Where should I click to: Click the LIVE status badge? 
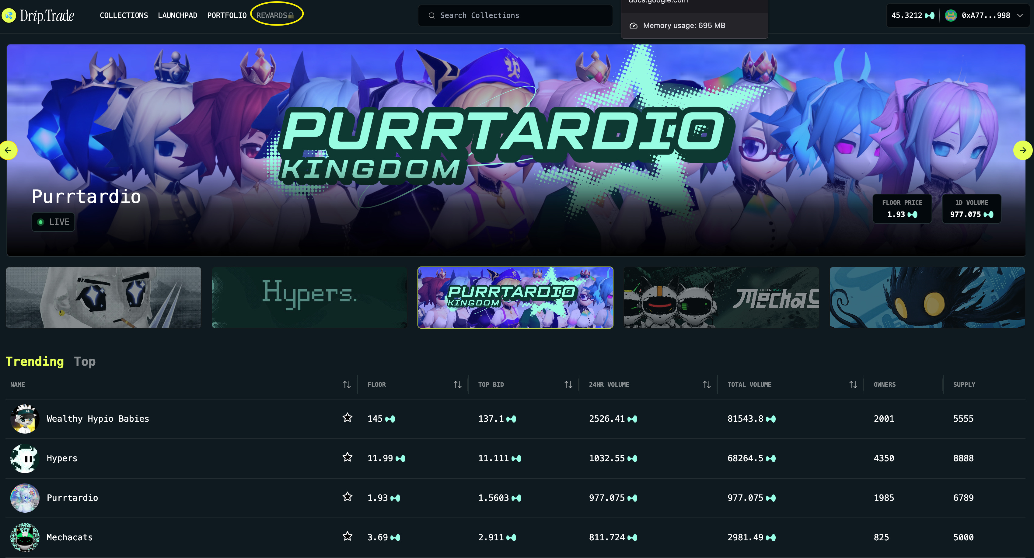tap(53, 222)
